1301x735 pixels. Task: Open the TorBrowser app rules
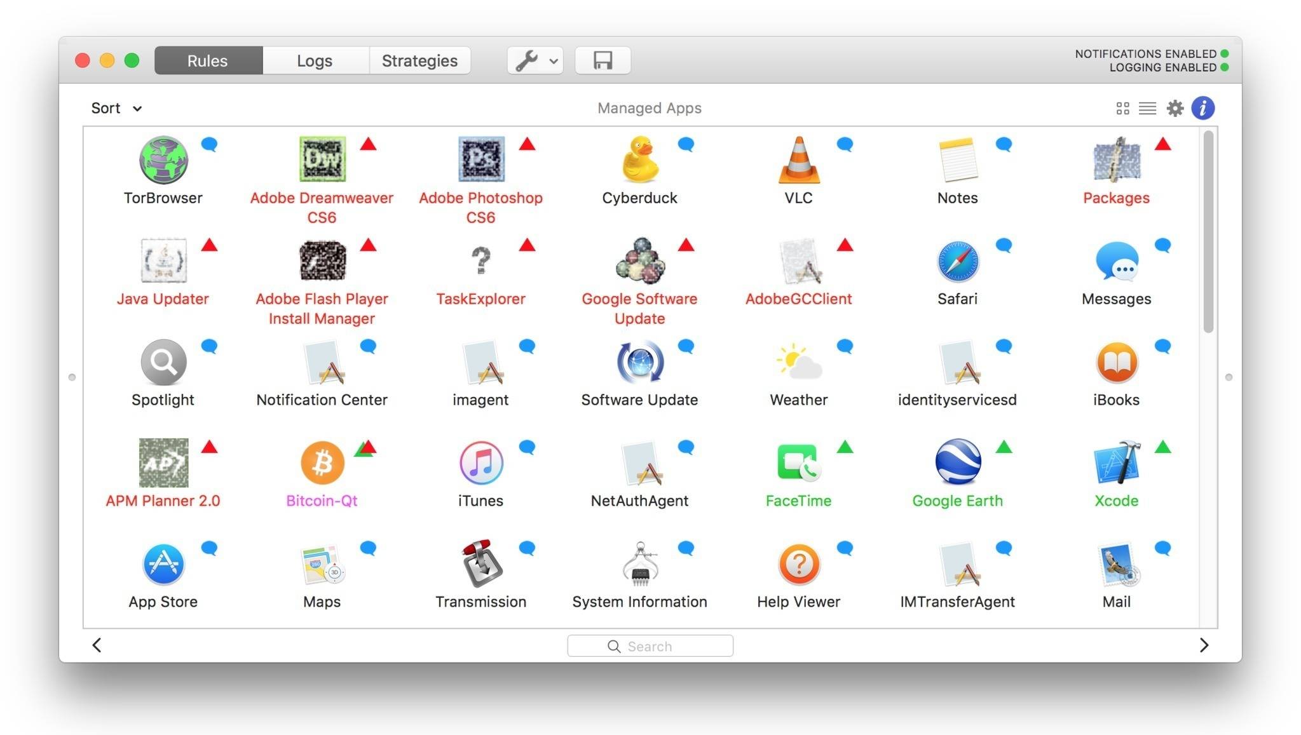click(163, 159)
